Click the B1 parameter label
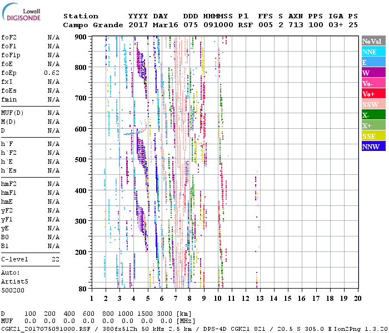Screen dimensions: 389x333 [x=5, y=246]
